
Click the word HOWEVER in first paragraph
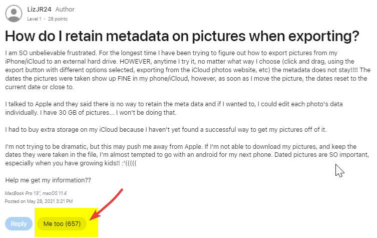click(x=135, y=61)
